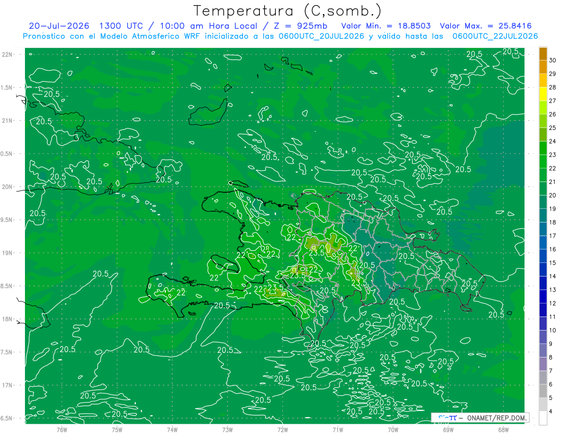Click the "74W" longitude axis label
Image resolution: width=565 pixels, height=436 pixels.
pyautogui.click(x=172, y=429)
